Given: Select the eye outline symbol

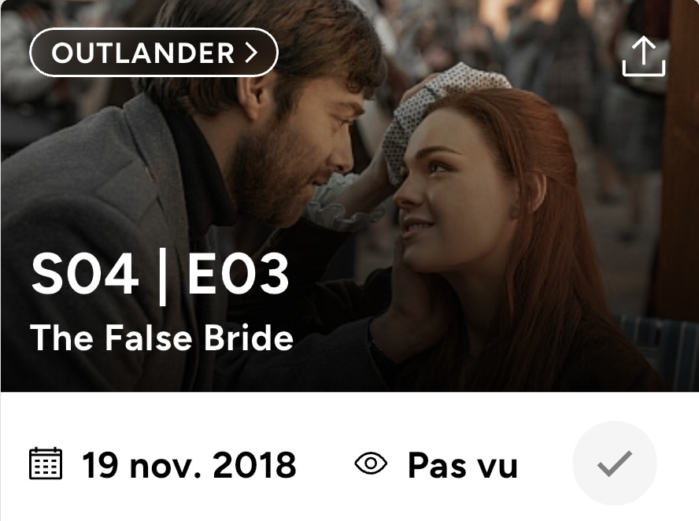Looking at the screenshot, I should (x=371, y=464).
